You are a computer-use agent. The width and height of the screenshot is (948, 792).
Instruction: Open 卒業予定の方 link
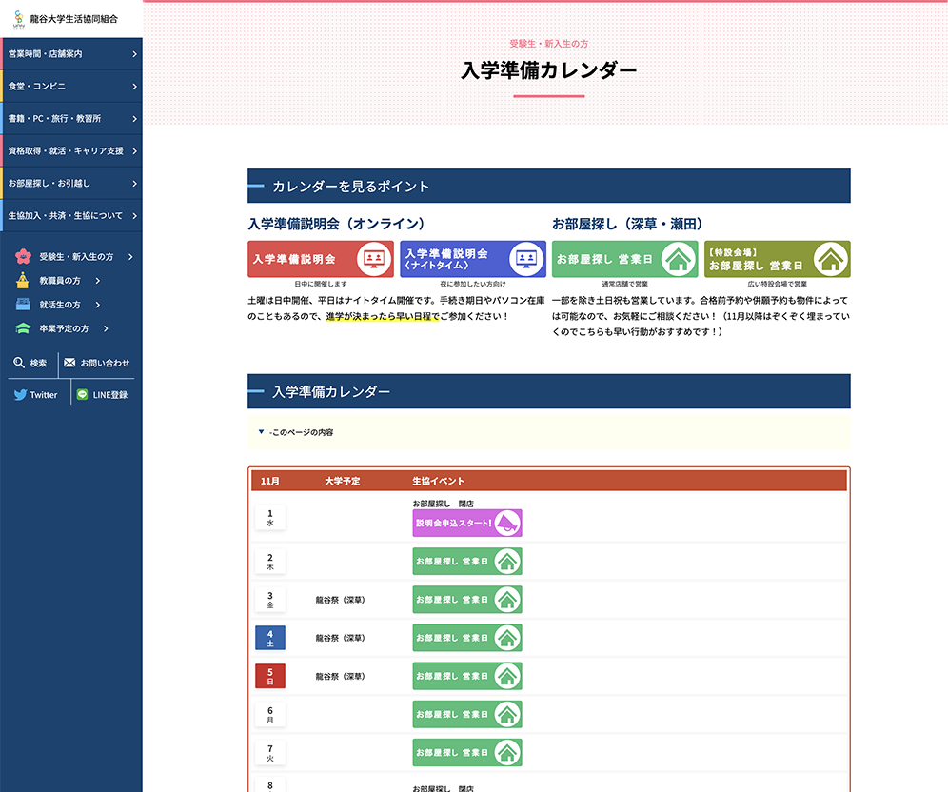(64, 328)
